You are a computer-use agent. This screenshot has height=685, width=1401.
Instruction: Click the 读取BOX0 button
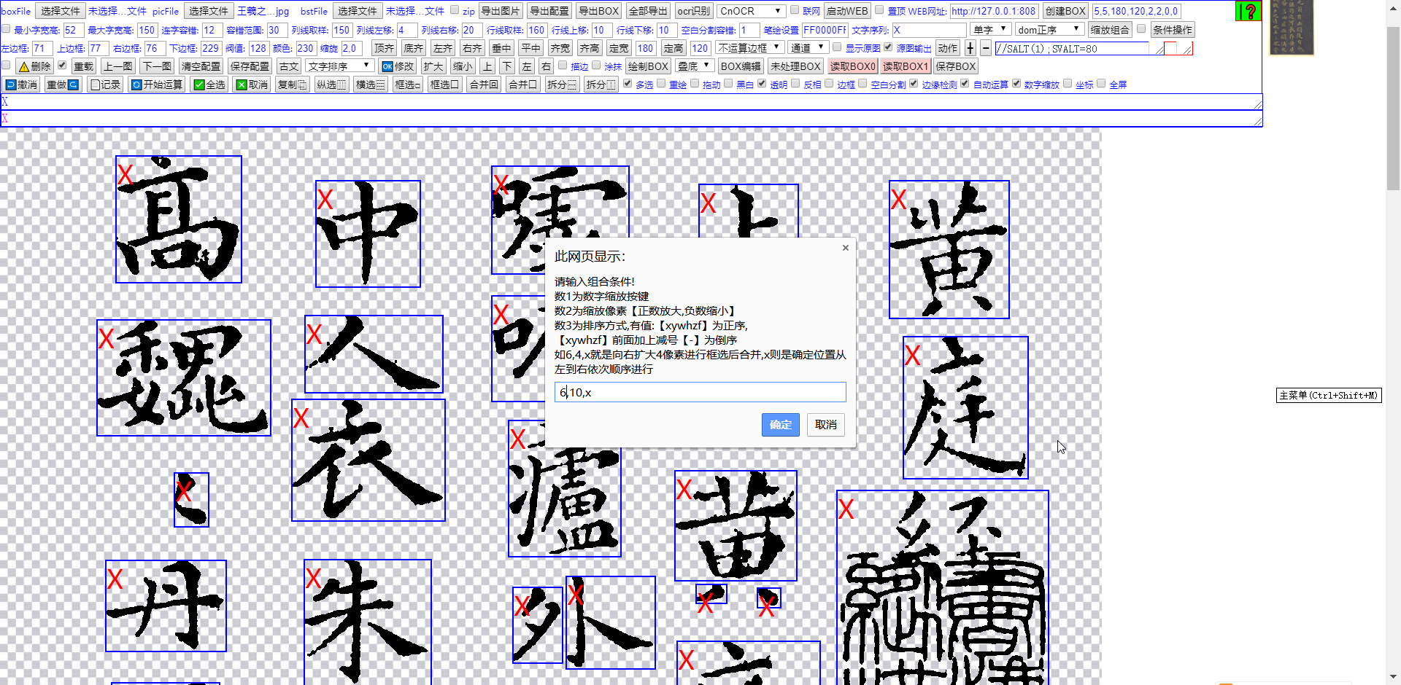[852, 66]
